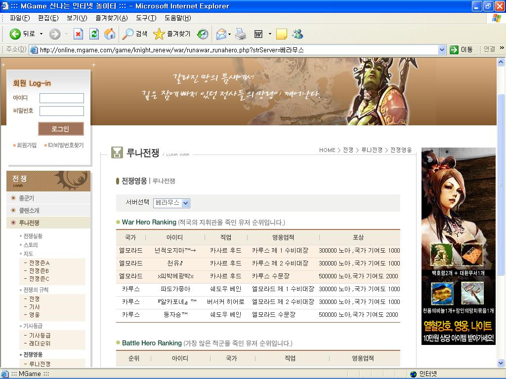506x379 pixels.
Task: Open the 즐겨찾기(A) menu
Action: 111,18
